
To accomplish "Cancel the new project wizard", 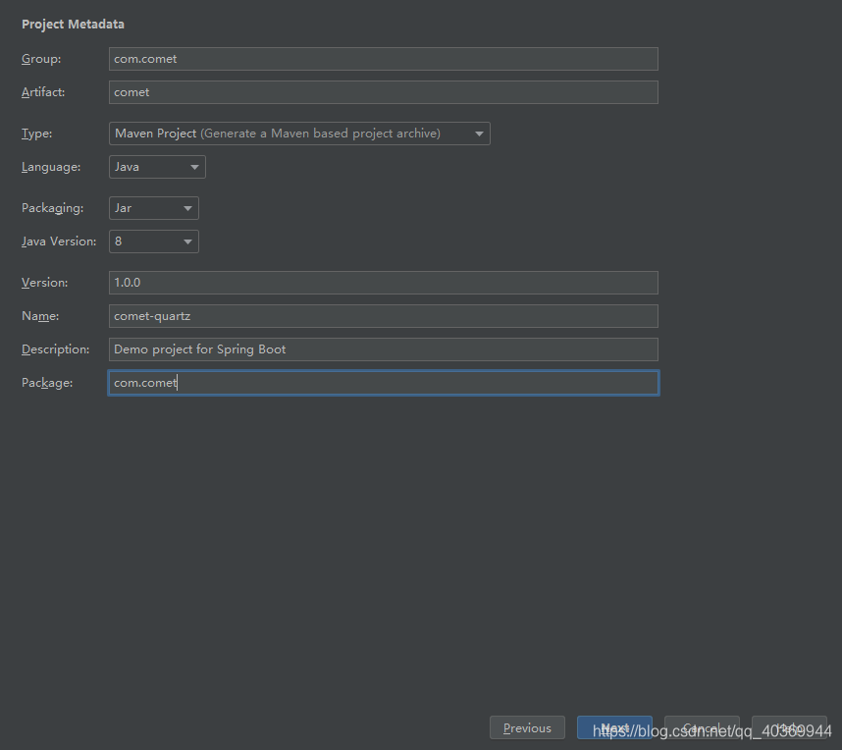I will [x=702, y=728].
